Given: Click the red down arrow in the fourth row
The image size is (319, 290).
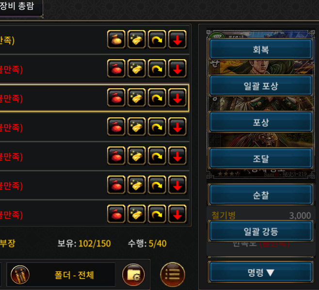Looking at the screenshot, I should point(177,127).
